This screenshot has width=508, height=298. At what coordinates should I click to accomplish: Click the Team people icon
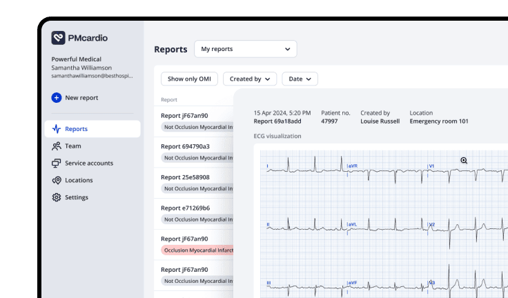pos(57,146)
